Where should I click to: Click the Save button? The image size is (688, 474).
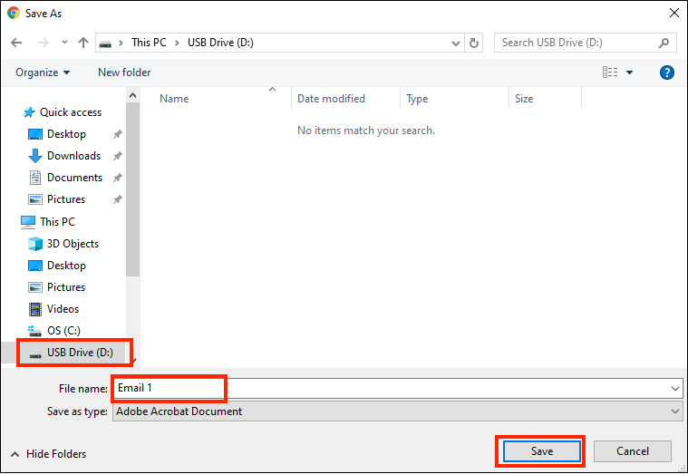tap(541, 451)
